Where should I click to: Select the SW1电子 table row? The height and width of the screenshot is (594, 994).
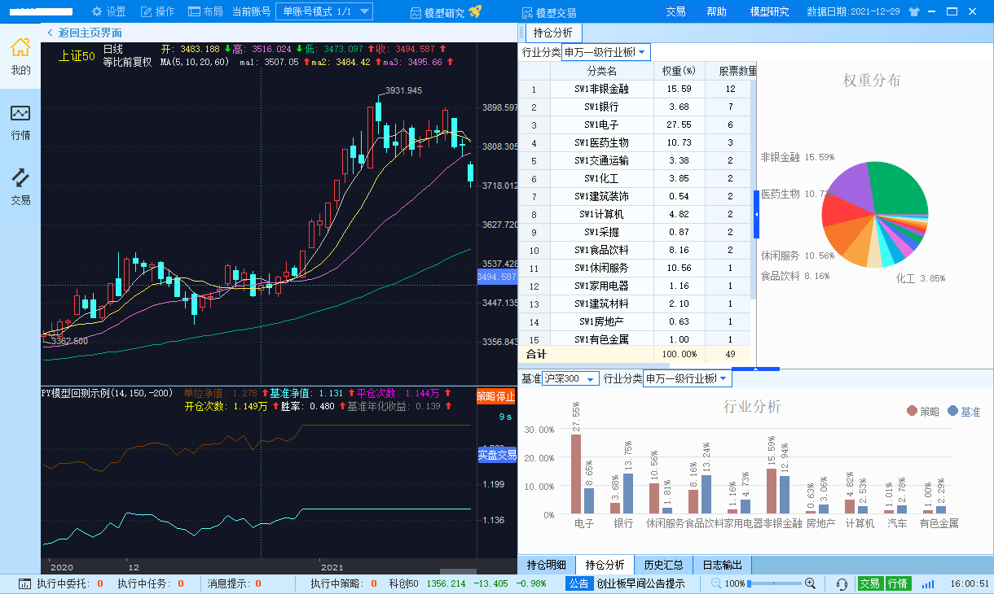coord(636,124)
